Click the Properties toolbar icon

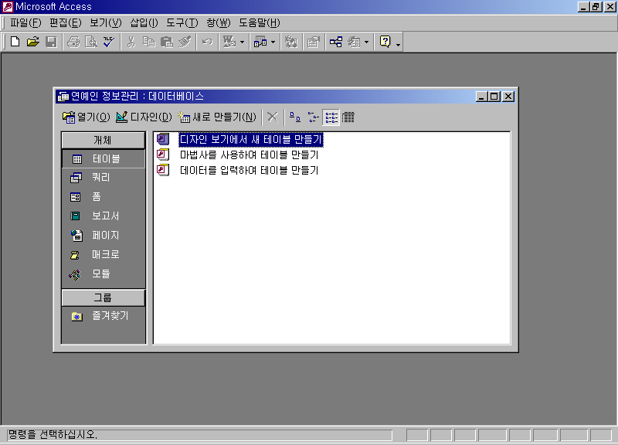coord(314,42)
